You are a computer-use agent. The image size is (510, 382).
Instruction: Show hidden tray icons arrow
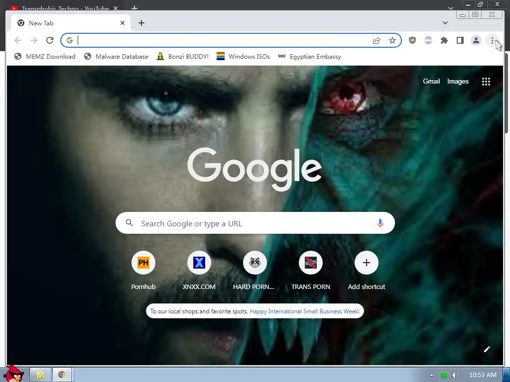click(x=431, y=375)
